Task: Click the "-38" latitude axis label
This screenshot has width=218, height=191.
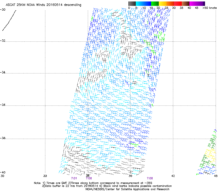Action: (x=3, y=138)
